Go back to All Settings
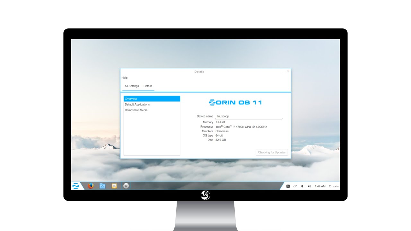Screen dimensions: 411x231 click(132, 86)
